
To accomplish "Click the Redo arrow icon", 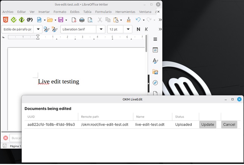I will [149, 20].
